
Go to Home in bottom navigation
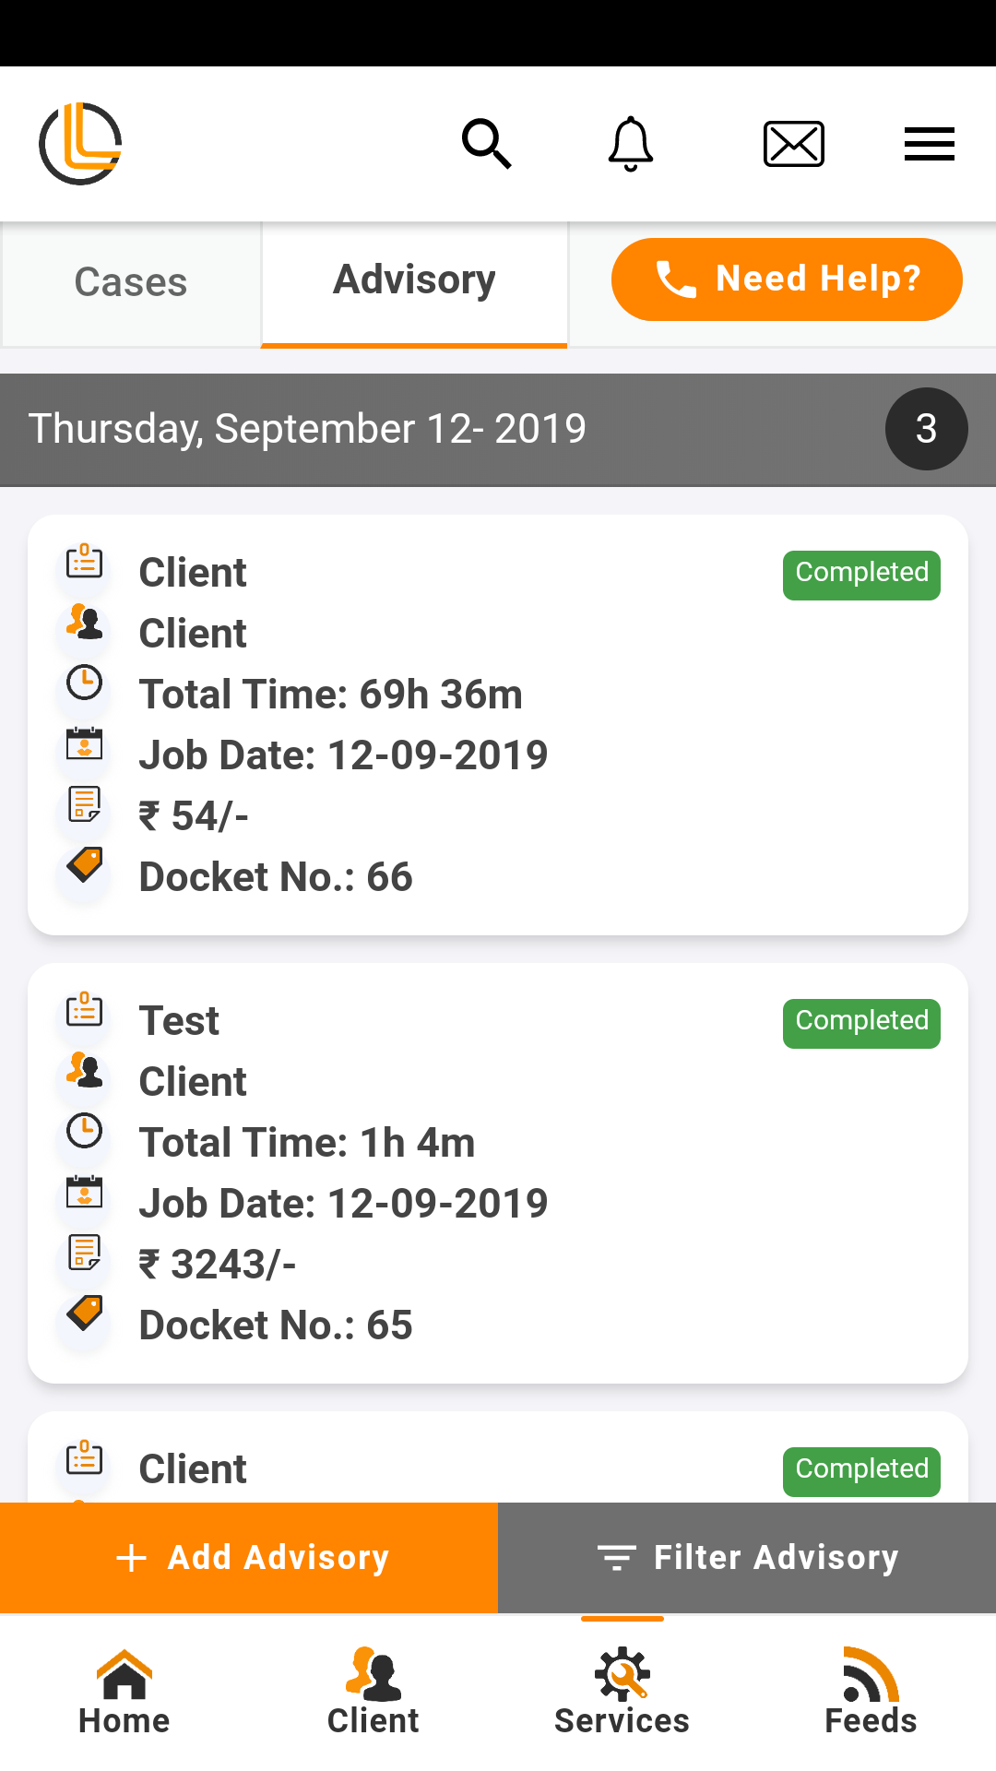tap(125, 1692)
